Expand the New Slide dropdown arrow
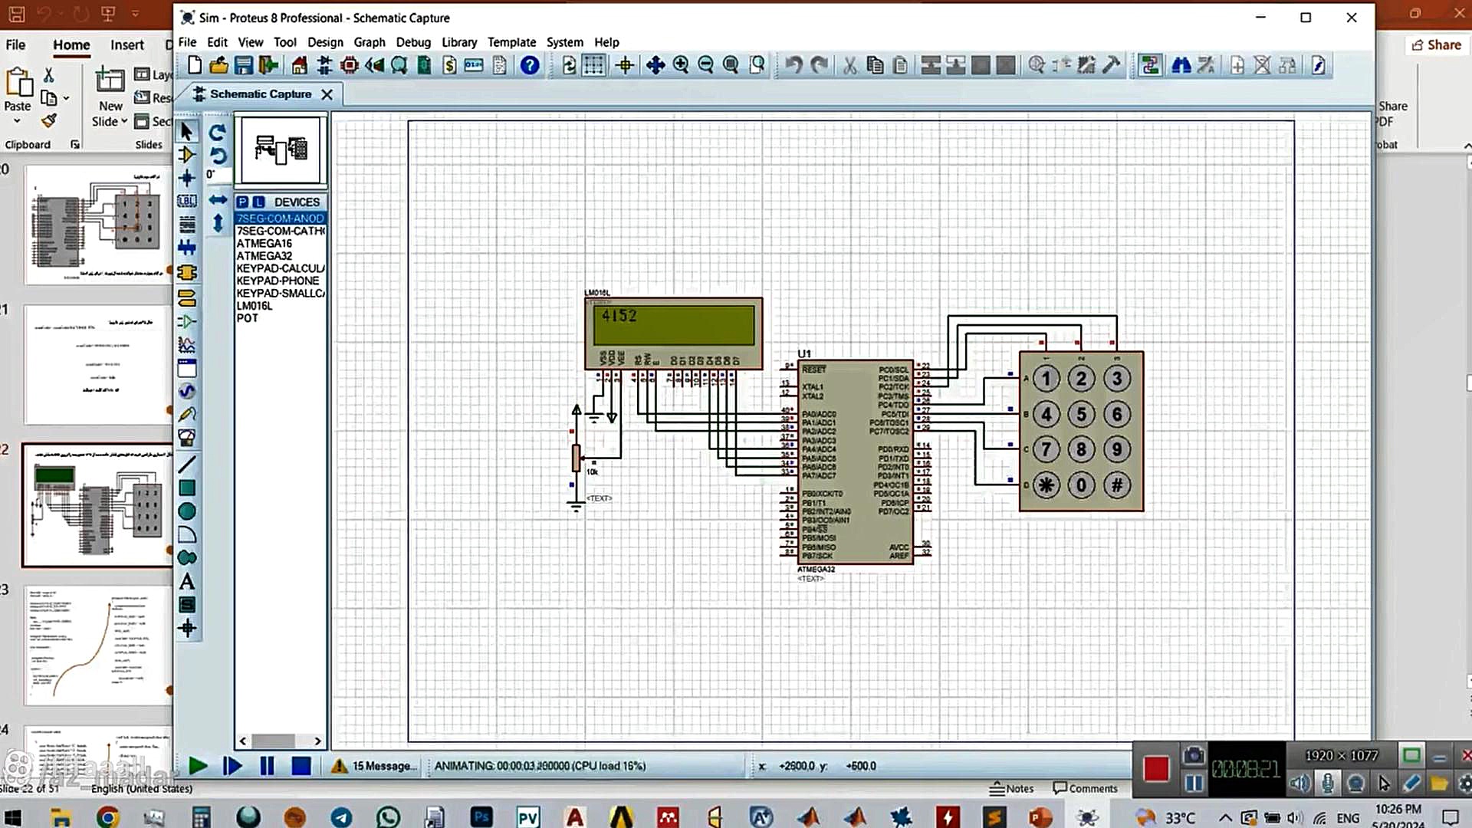This screenshot has width=1472, height=828. coord(124,122)
